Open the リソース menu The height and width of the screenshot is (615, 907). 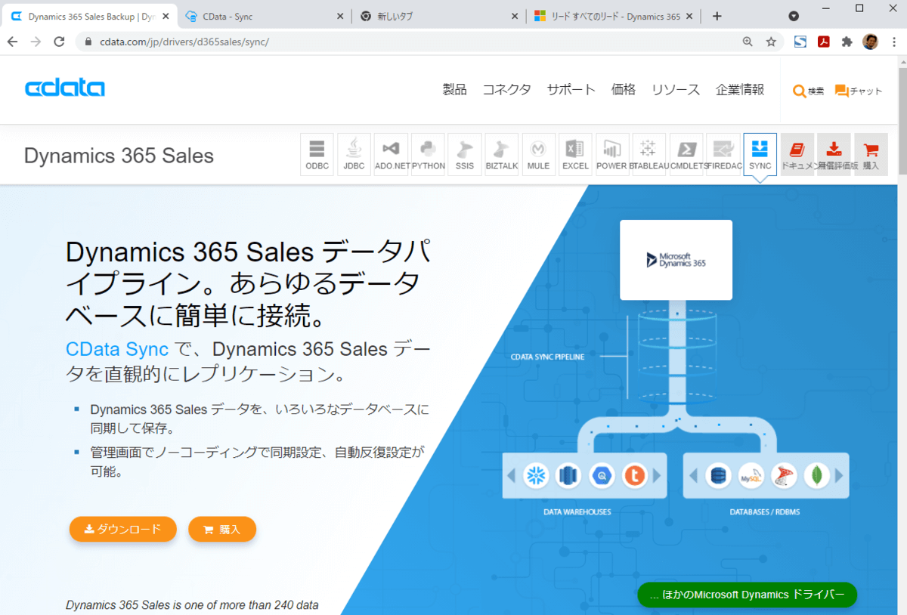(676, 89)
